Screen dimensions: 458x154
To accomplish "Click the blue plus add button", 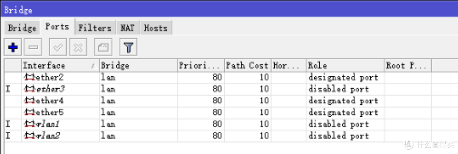I will [x=13, y=47].
